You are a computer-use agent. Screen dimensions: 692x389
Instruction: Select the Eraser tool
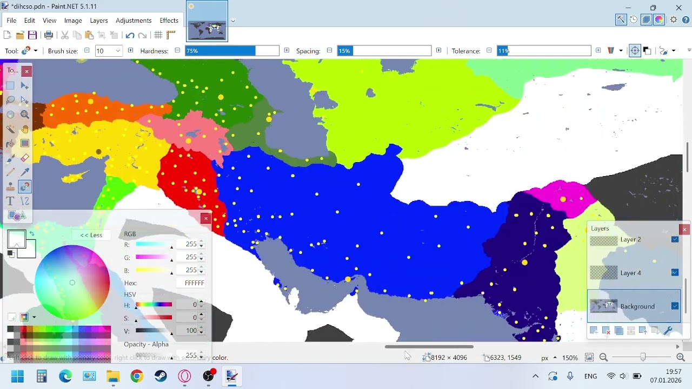pyautogui.click(x=25, y=158)
